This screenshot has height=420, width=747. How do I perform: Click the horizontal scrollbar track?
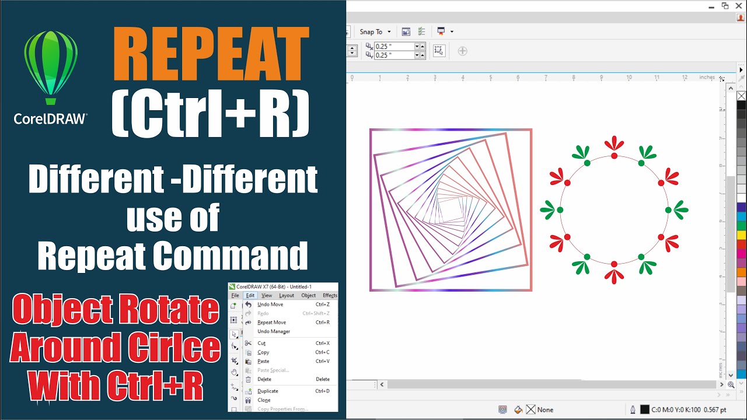(x=552, y=385)
